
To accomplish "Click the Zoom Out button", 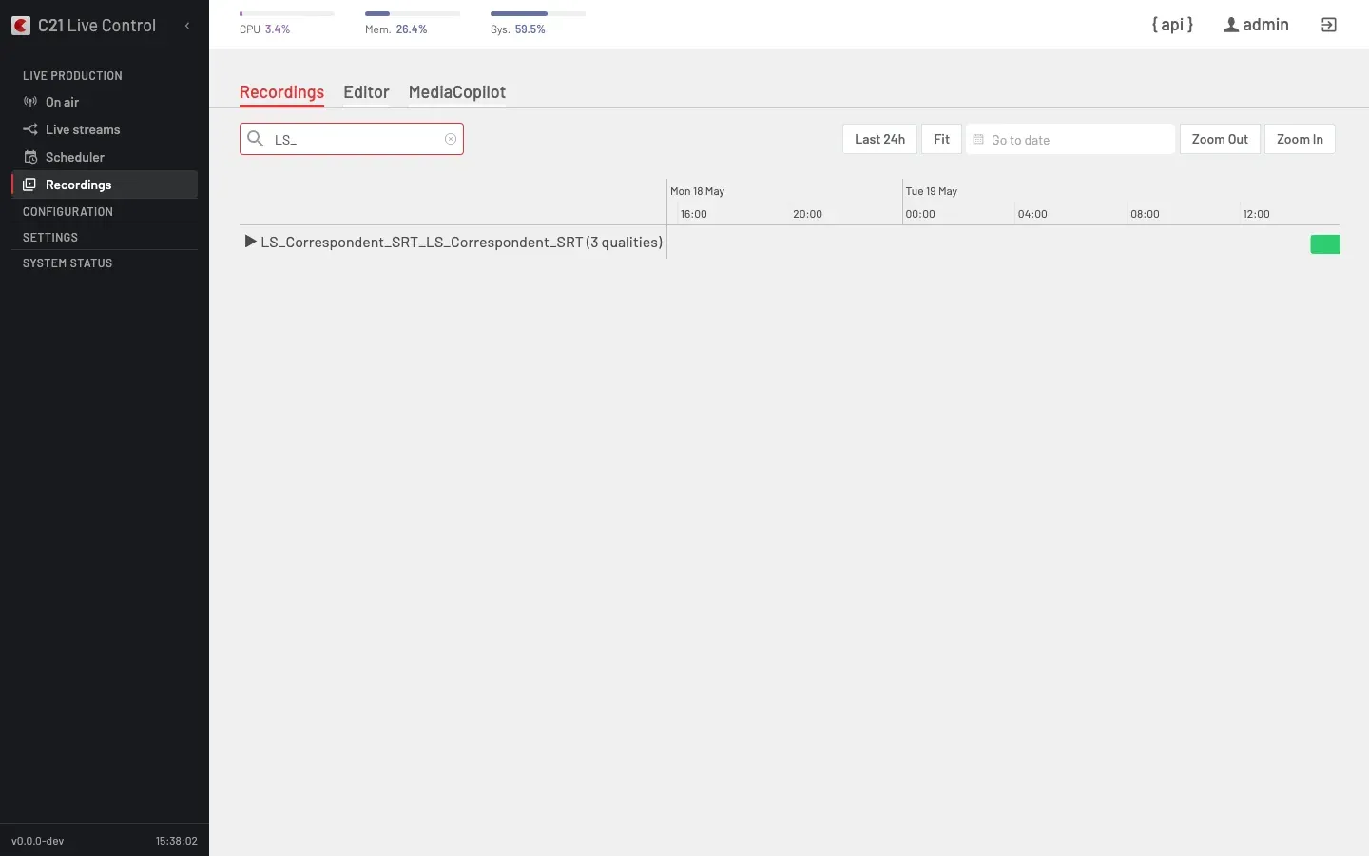I will pyautogui.click(x=1220, y=139).
